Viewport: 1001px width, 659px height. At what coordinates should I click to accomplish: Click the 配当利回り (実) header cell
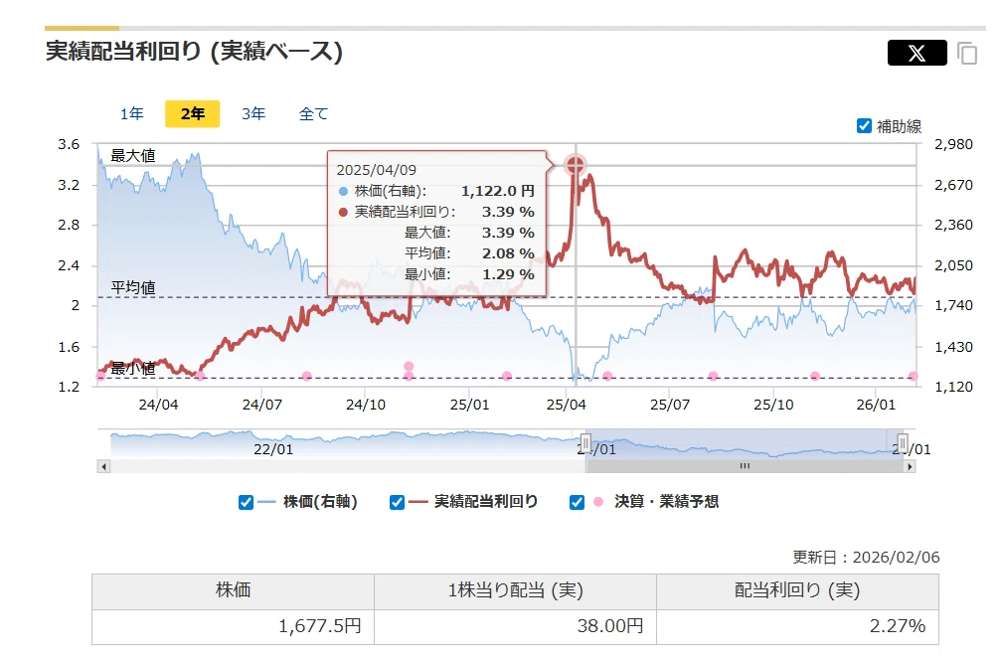tap(797, 591)
